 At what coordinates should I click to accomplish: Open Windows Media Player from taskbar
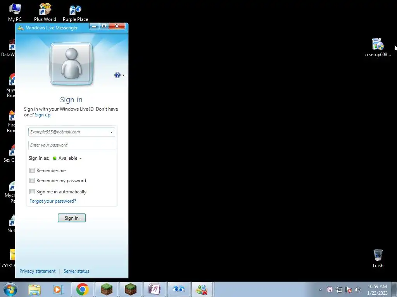pos(58,289)
